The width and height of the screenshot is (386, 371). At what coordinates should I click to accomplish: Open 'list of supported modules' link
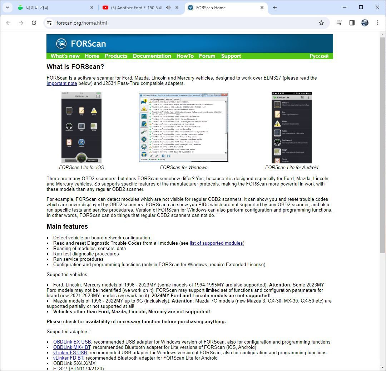(x=216, y=243)
